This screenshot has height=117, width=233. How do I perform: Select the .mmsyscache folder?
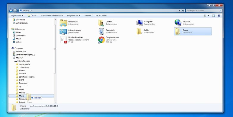(x=23, y=64)
